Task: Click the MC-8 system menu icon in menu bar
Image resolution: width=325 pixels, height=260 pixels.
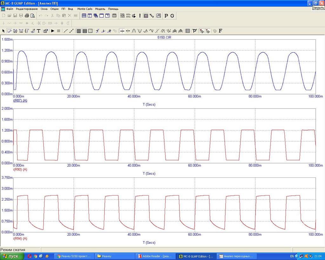Action: [x=3, y=9]
